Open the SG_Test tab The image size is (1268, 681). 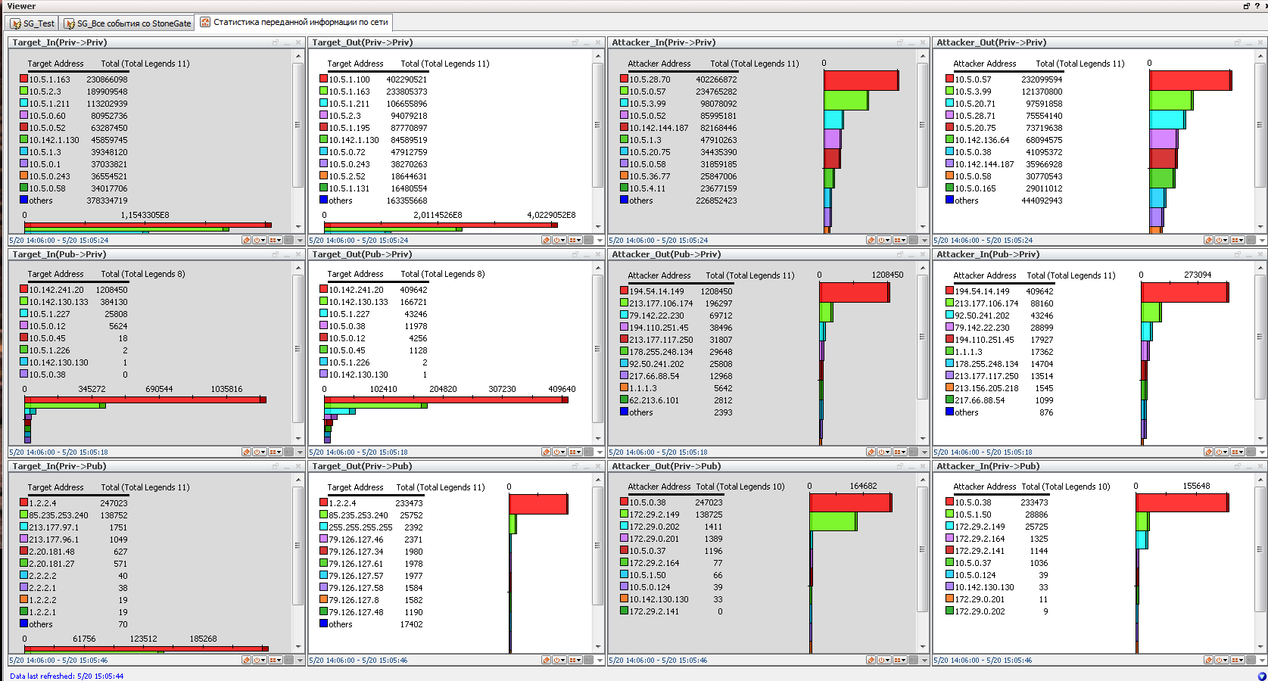click(33, 23)
